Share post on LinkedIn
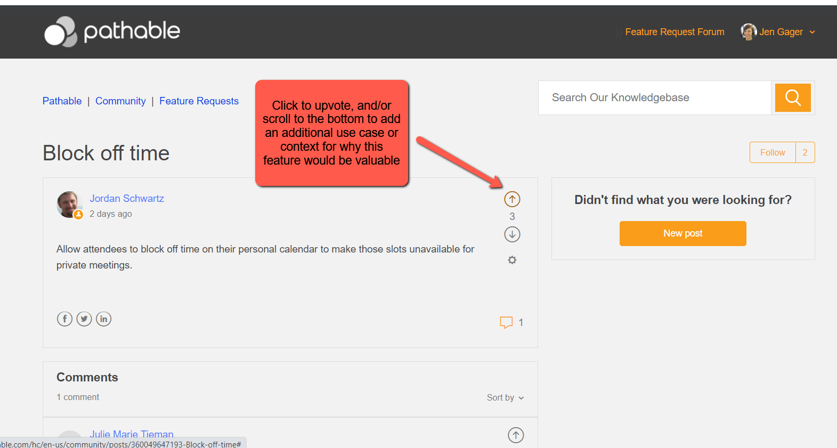 point(103,319)
